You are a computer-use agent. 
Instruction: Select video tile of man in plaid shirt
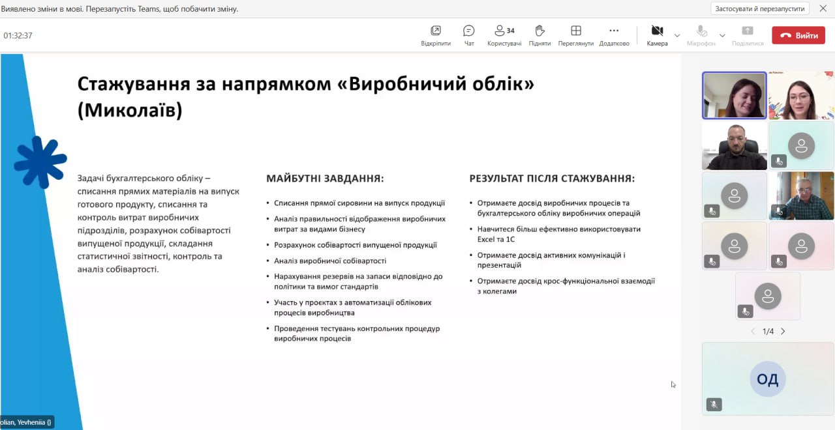pyautogui.click(x=801, y=196)
